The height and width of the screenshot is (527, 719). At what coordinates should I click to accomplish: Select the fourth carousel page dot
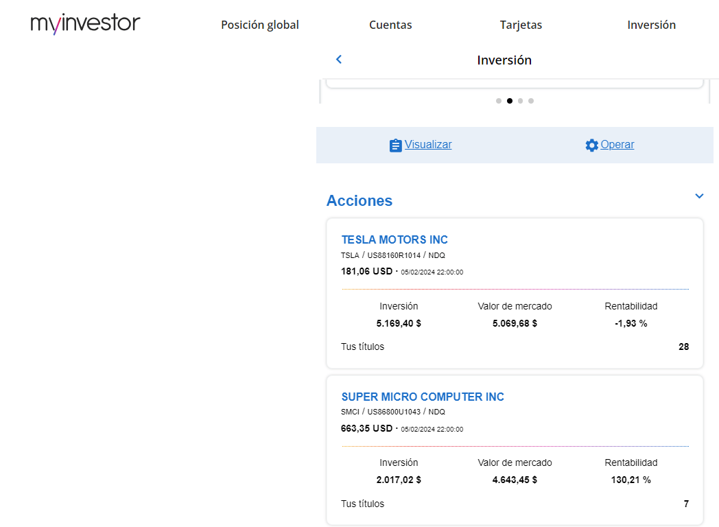[x=531, y=101]
